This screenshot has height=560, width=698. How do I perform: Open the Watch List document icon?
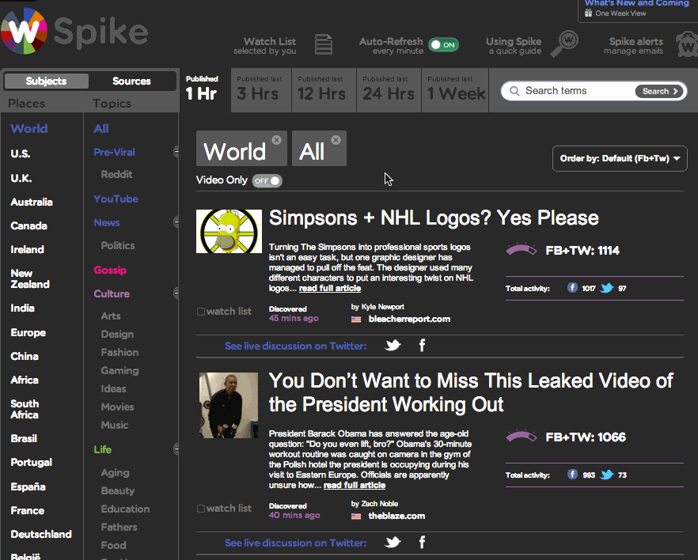click(323, 45)
